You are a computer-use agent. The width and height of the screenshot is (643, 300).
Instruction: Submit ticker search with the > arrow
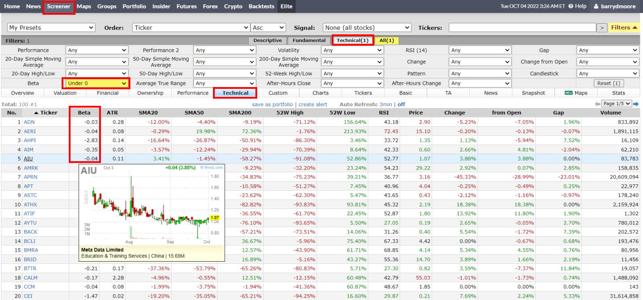[x=602, y=27]
